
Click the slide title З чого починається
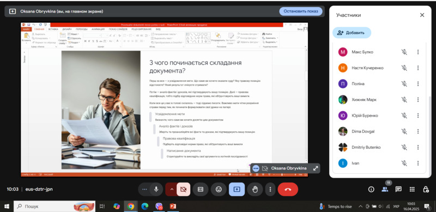[x=195, y=66]
